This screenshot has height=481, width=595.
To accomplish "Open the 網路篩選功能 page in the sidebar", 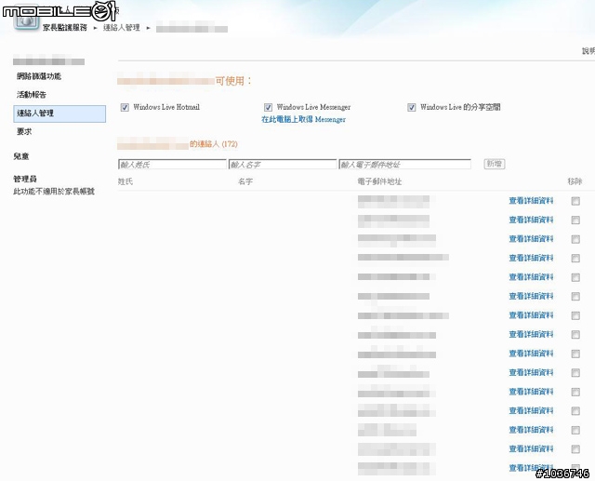I will pyautogui.click(x=39, y=76).
